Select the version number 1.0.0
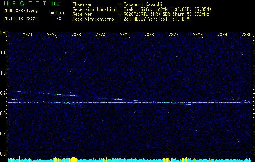The width and height of the screenshot is (255, 162). click(x=55, y=3)
